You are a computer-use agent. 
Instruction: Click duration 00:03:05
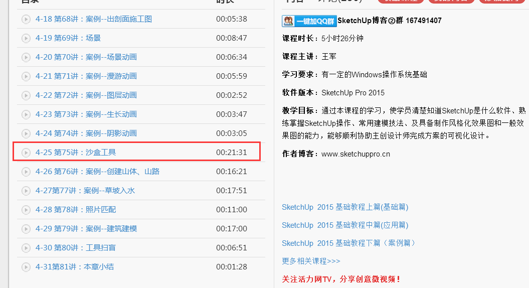[x=232, y=133]
